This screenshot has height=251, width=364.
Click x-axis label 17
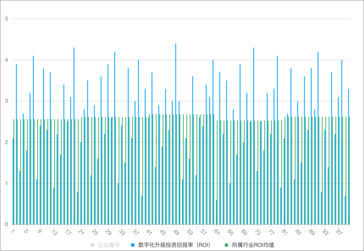coord(67,232)
